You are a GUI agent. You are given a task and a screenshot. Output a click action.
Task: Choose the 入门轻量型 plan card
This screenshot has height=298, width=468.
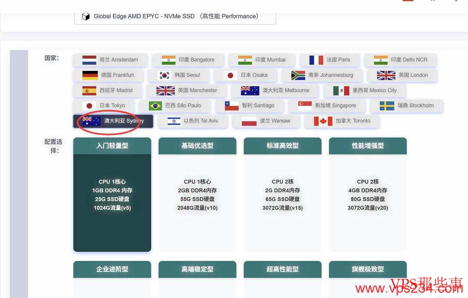pos(112,194)
